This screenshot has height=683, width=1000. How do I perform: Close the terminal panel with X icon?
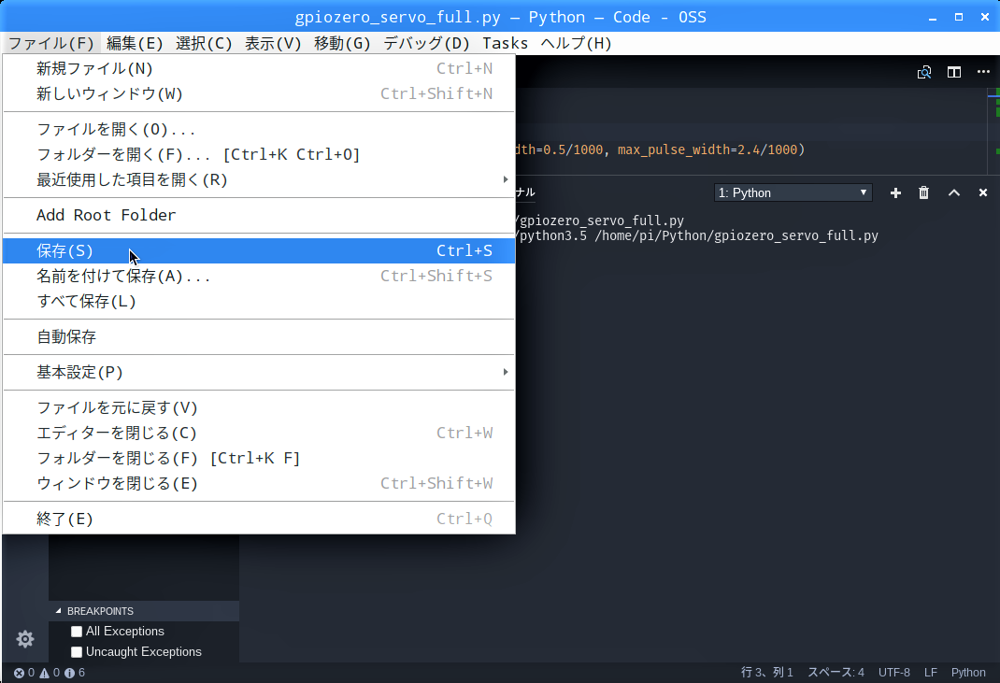click(x=983, y=192)
